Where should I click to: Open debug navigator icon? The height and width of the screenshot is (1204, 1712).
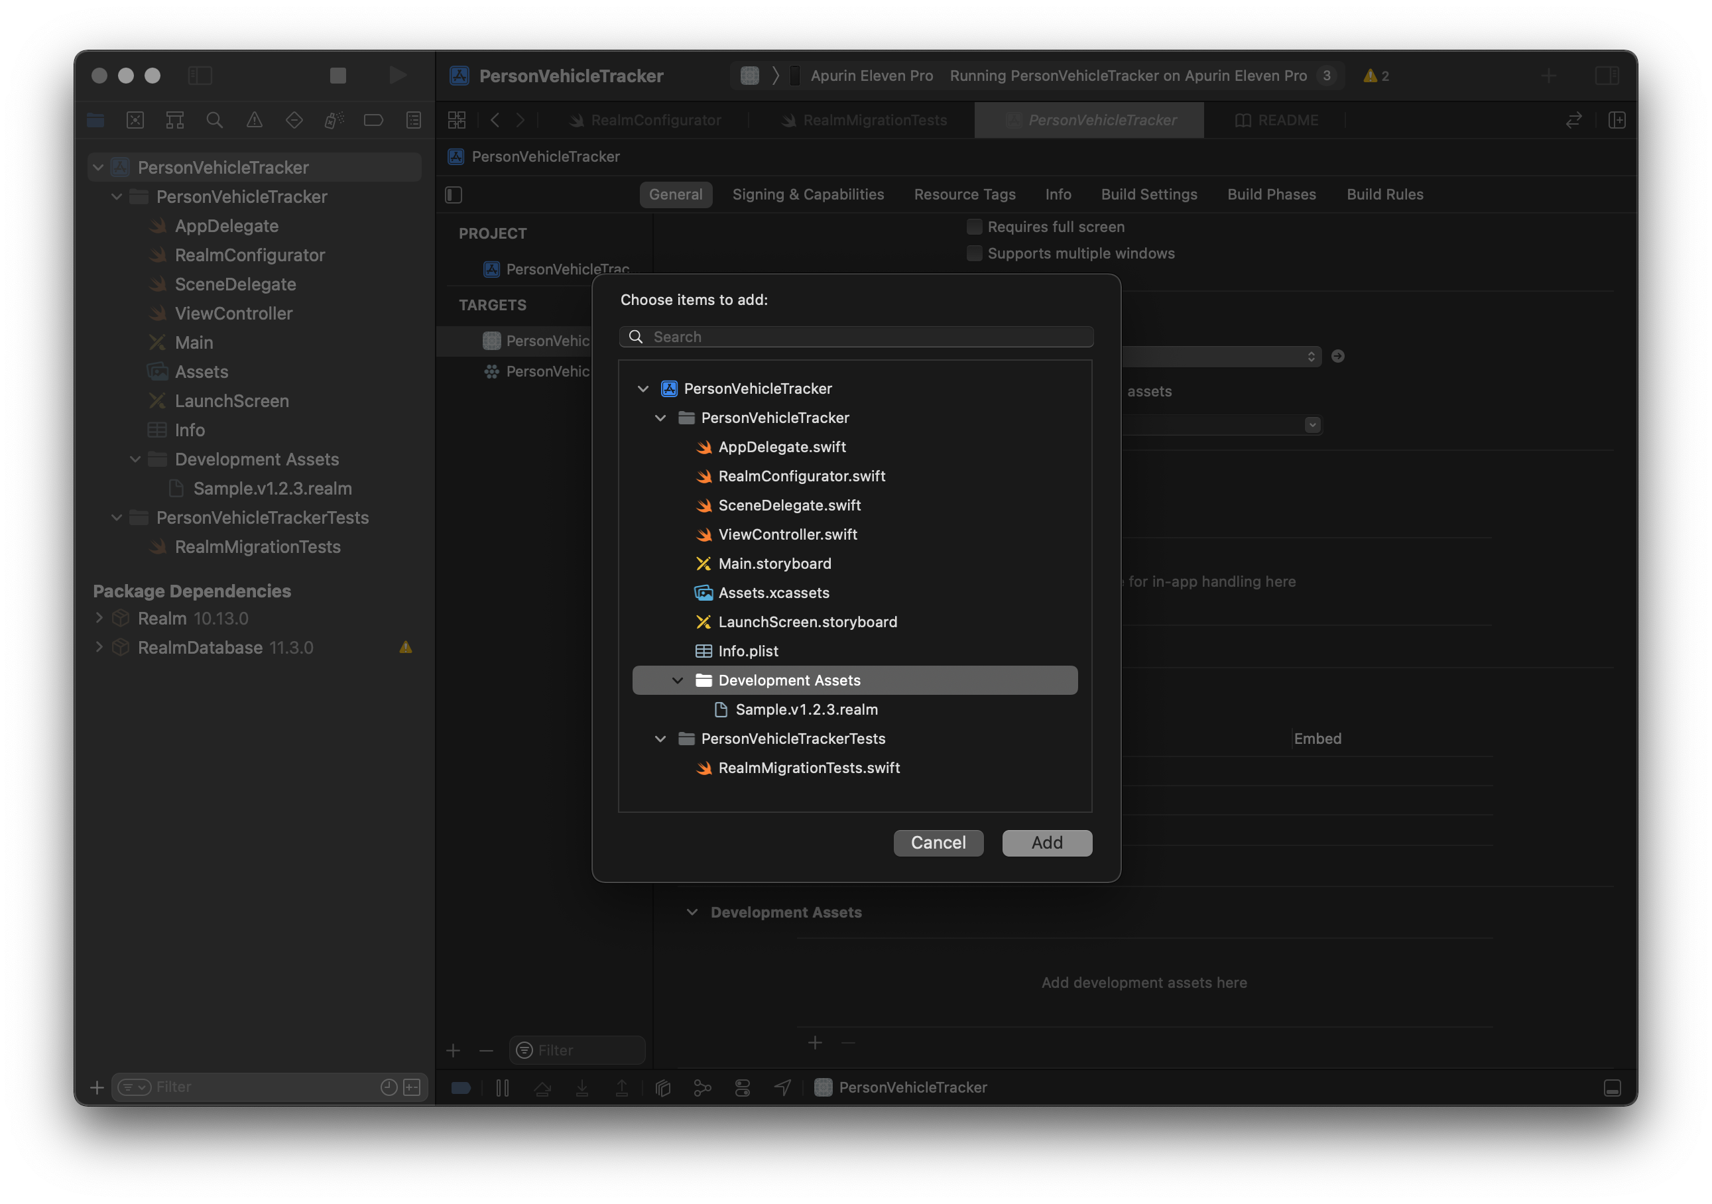pos(334,120)
